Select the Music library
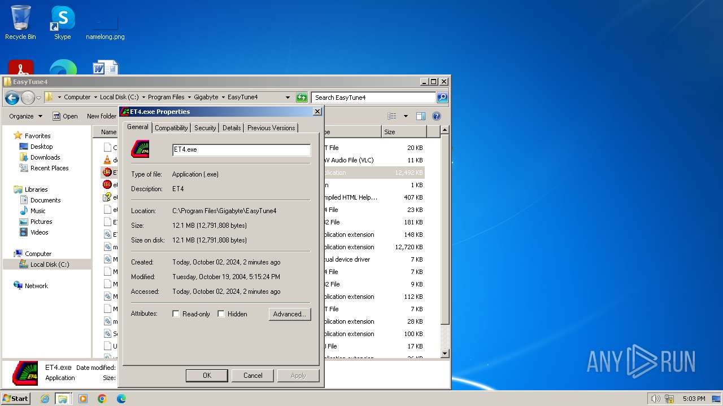 [38, 211]
